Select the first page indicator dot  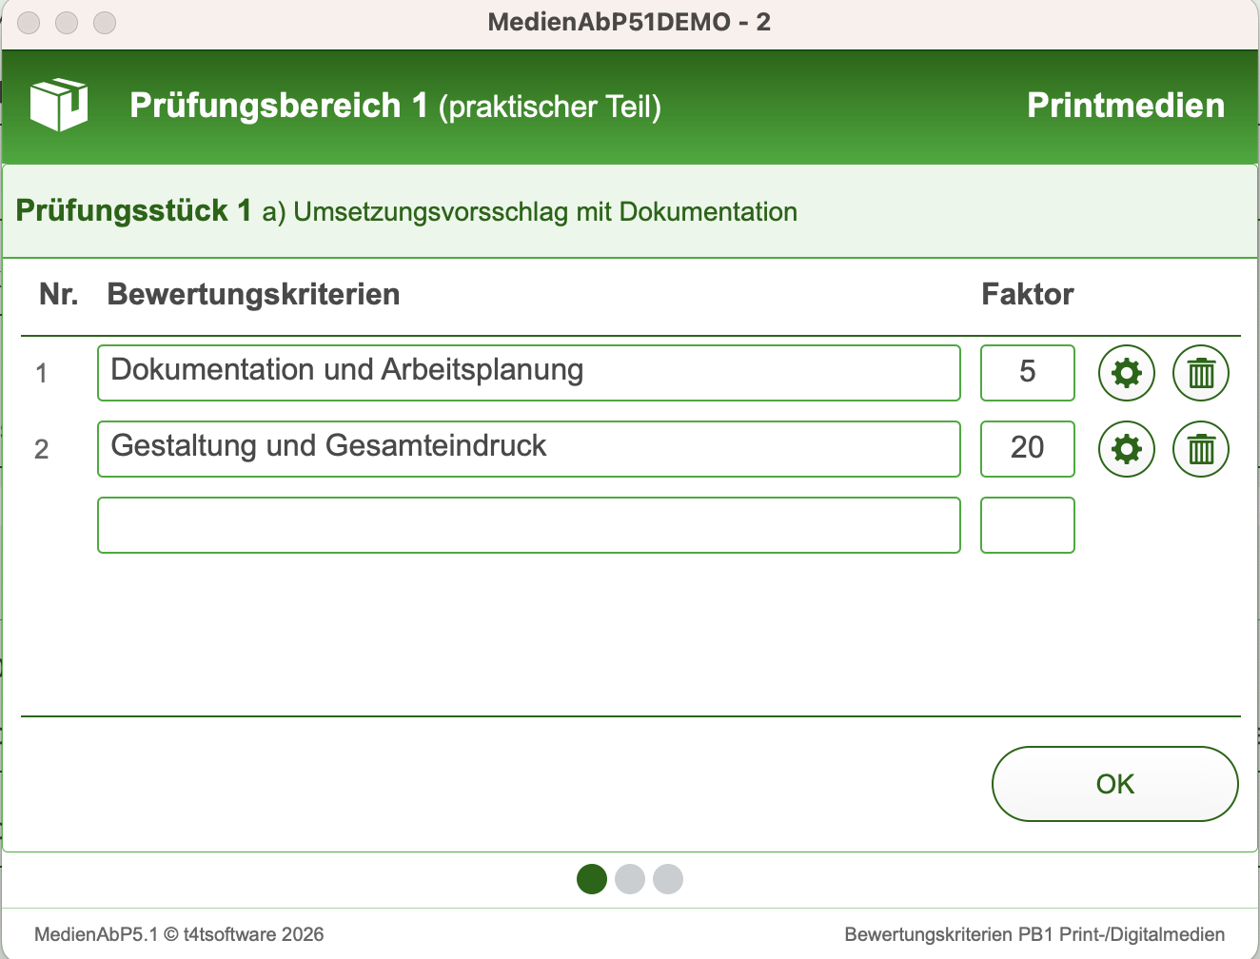click(x=592, y=879)
